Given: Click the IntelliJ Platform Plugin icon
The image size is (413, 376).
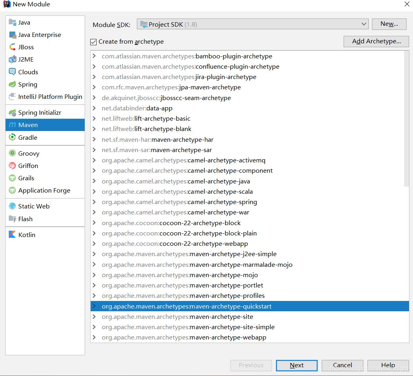Looking at the screenshot, I should tap(12, 96).
